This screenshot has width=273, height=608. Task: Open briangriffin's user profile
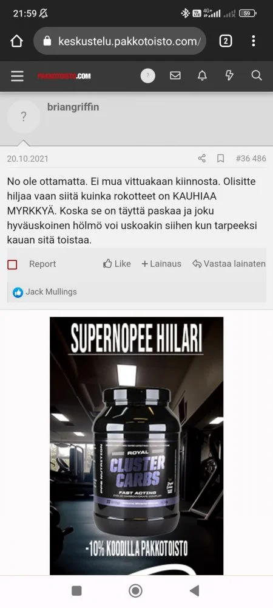tap(73, 107)
